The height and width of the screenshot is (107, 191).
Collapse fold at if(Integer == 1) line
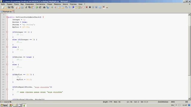tap(7, 32)
